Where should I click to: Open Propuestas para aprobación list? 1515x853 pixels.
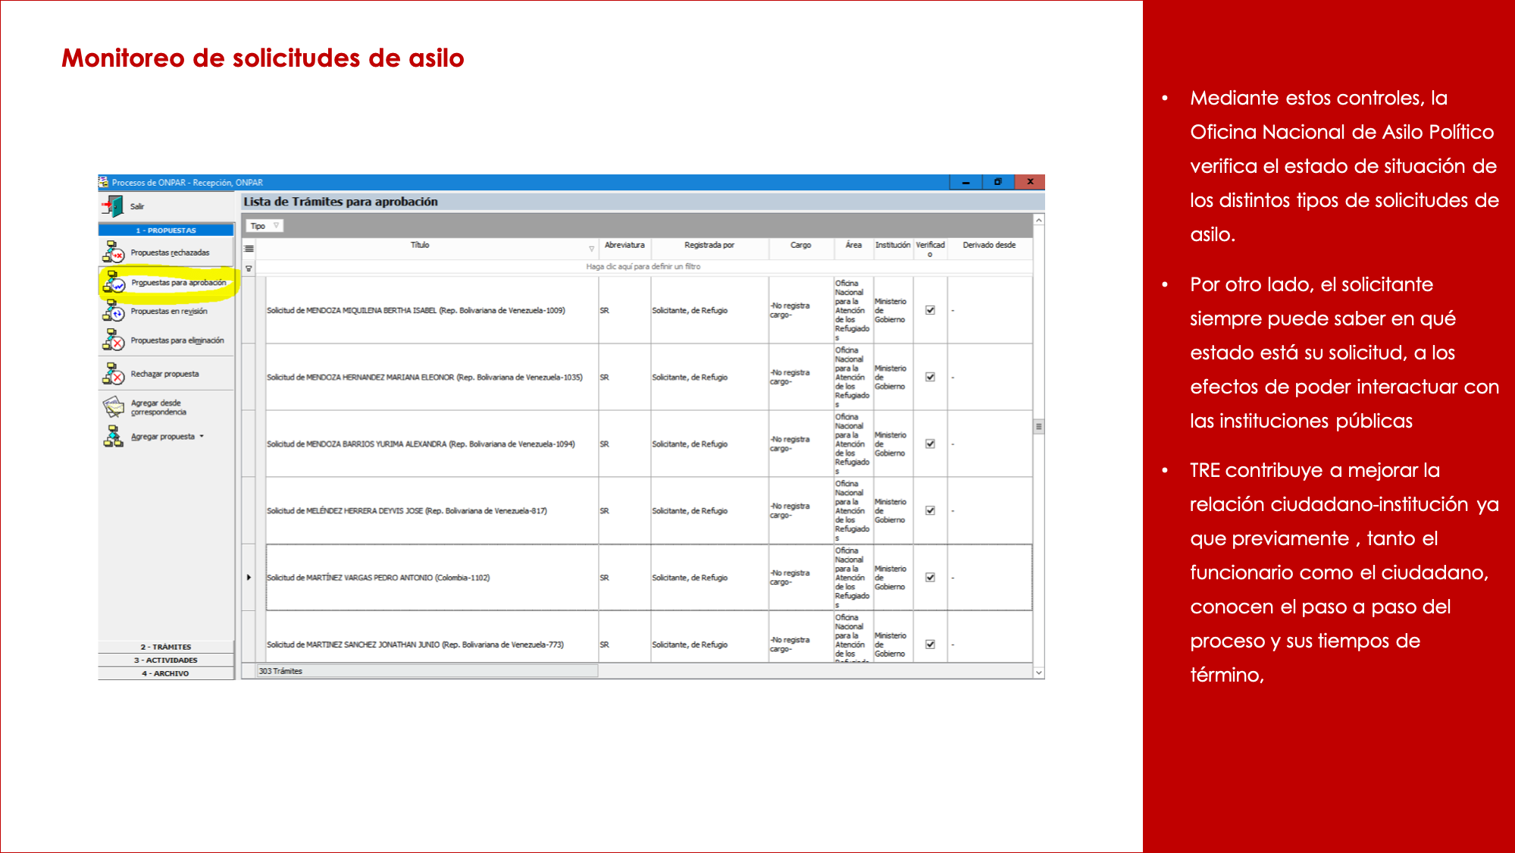coord(166,282)
